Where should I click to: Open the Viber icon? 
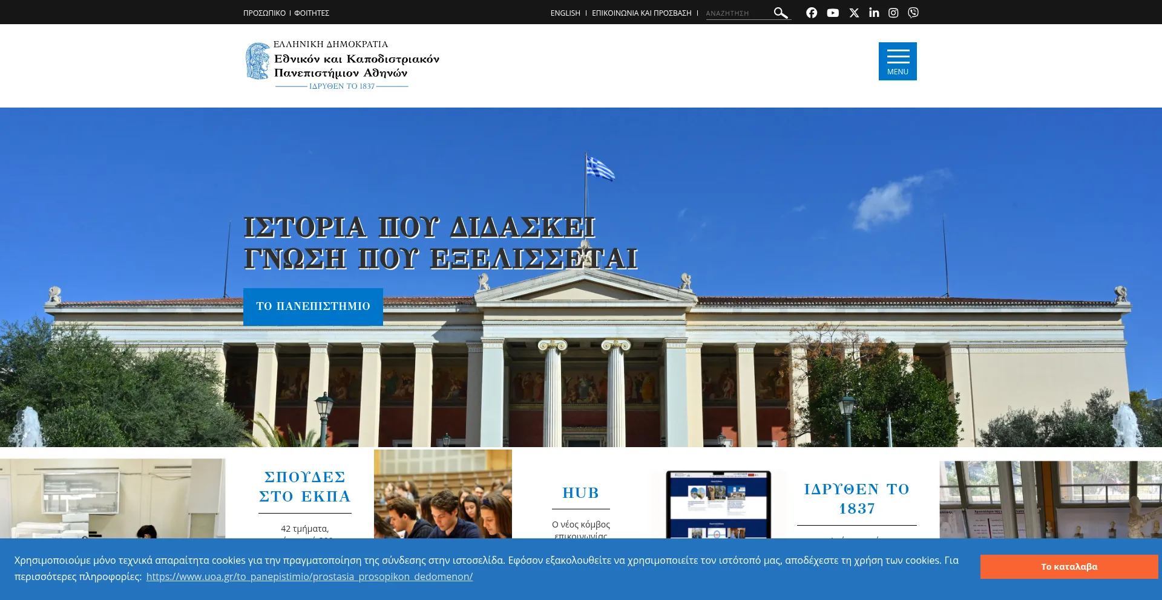pos(913,13)
